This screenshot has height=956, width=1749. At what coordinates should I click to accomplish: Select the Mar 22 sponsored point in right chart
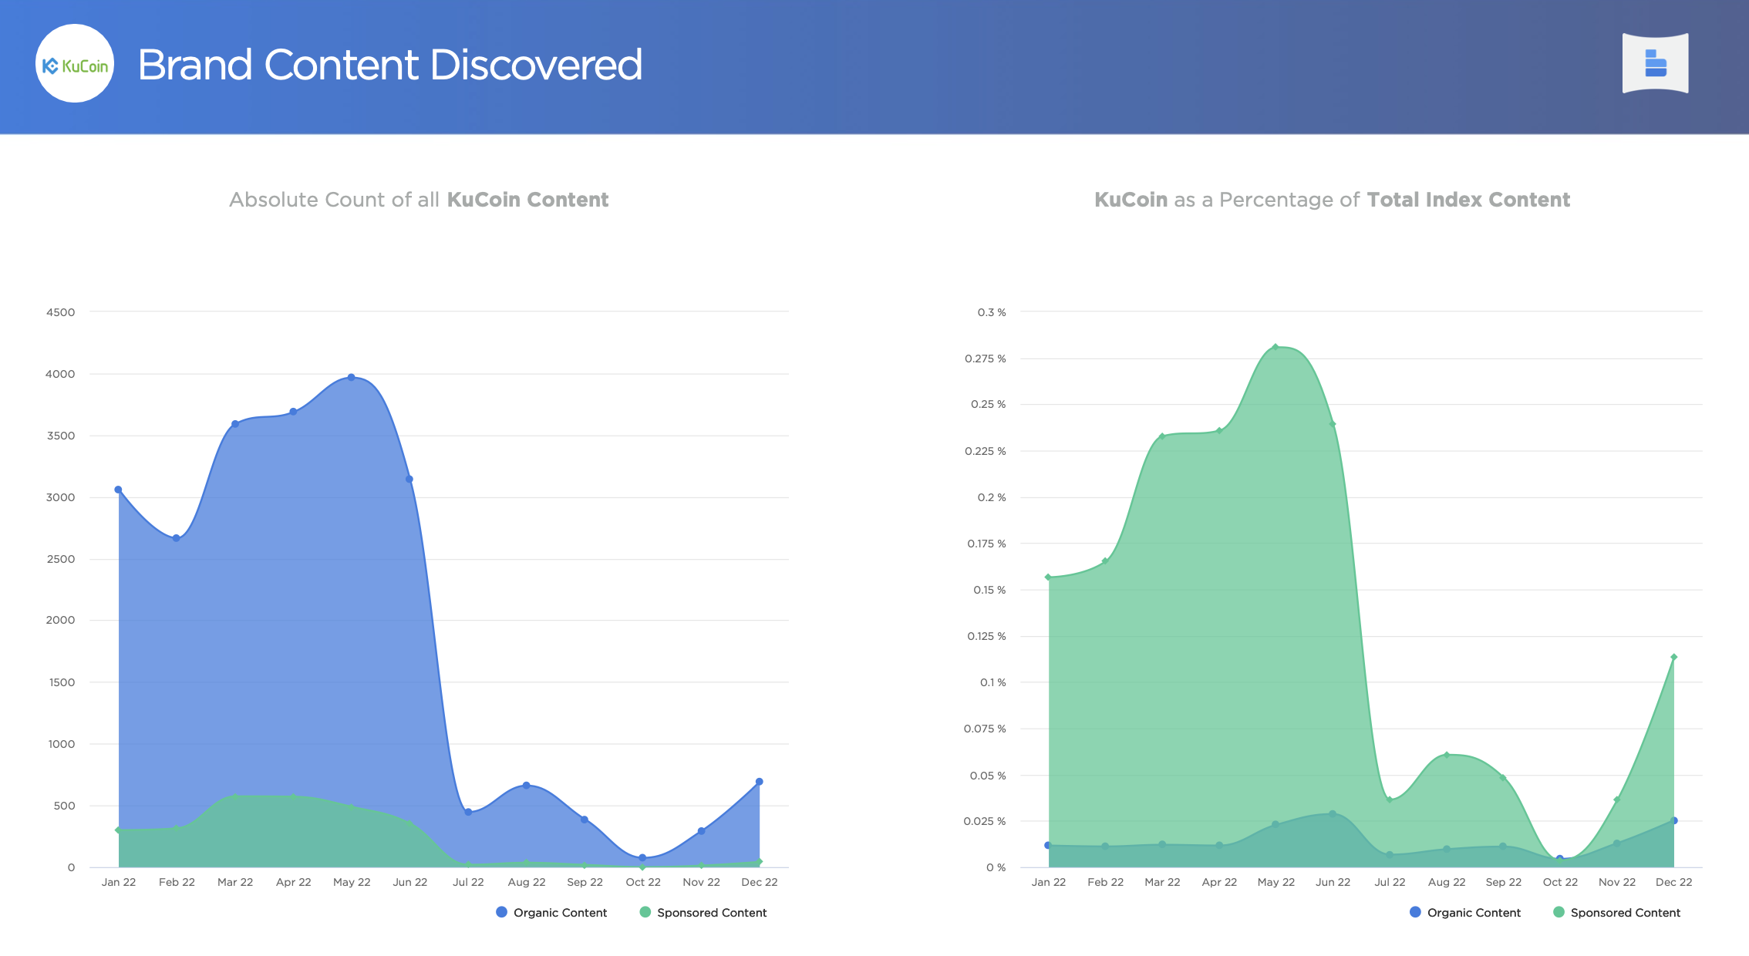(1162, 437)
